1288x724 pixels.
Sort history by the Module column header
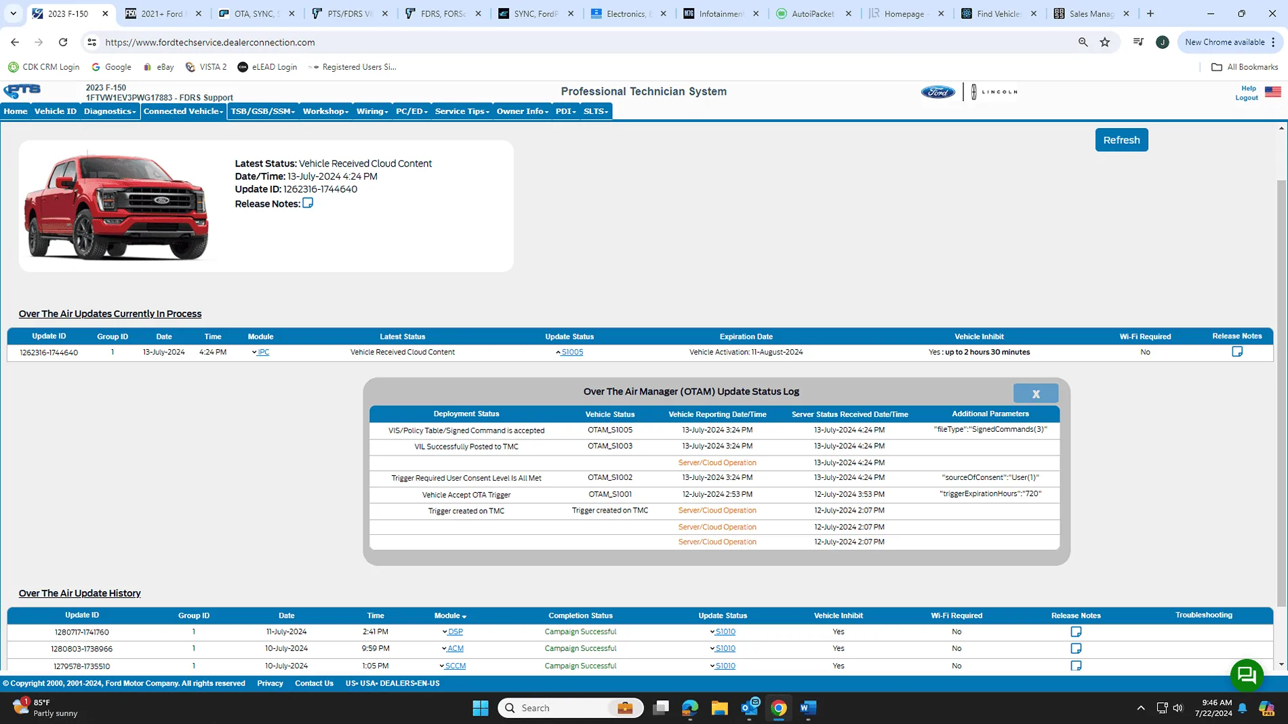coord(450,616)
